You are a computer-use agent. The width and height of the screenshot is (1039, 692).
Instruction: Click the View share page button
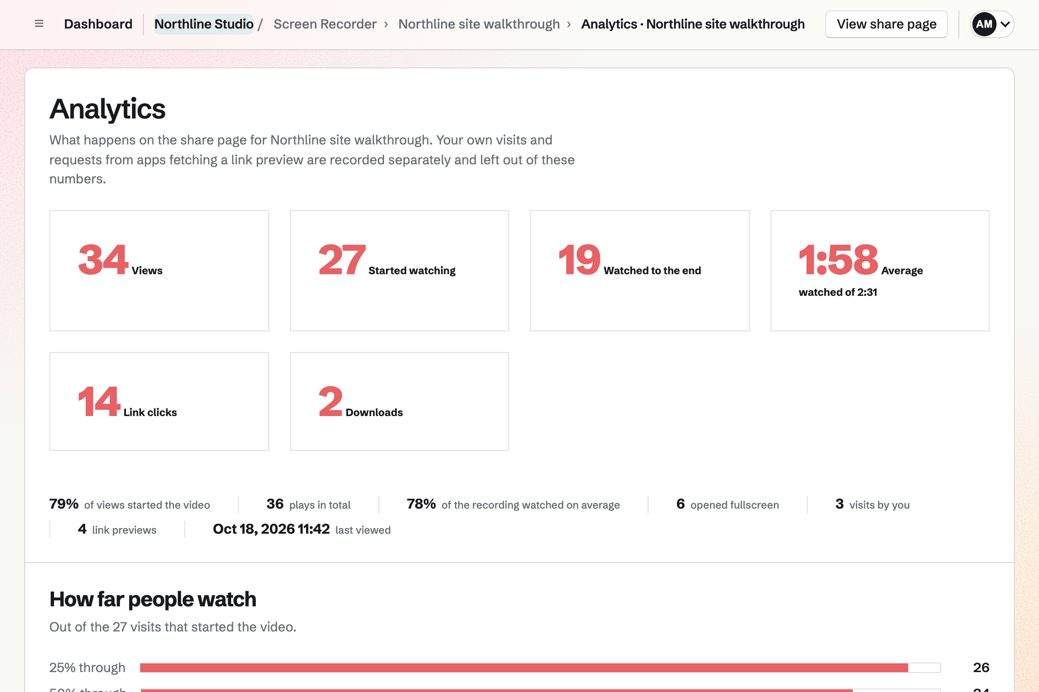[886, 24]
